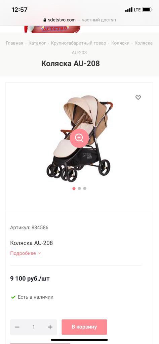Screen dimensions: 159x344
Task: Switch to second product image dot
Action: point(79,188)
